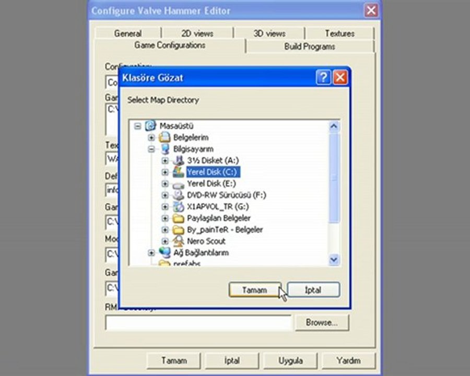The image size is (470, 376).
Task: Select the DVD-RW Sürücüsü (F:) label
Action: (227, 195)
